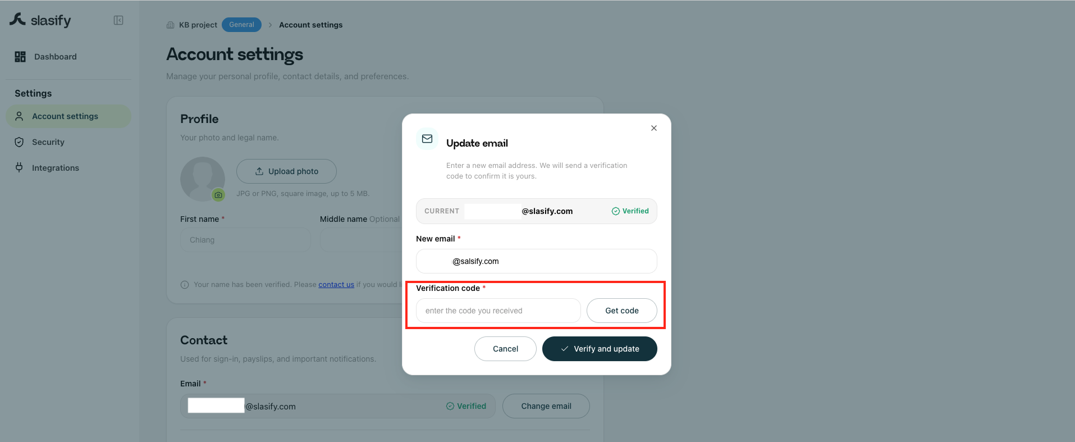
Task: Click Verify and update button
Action: pos(600,349)
